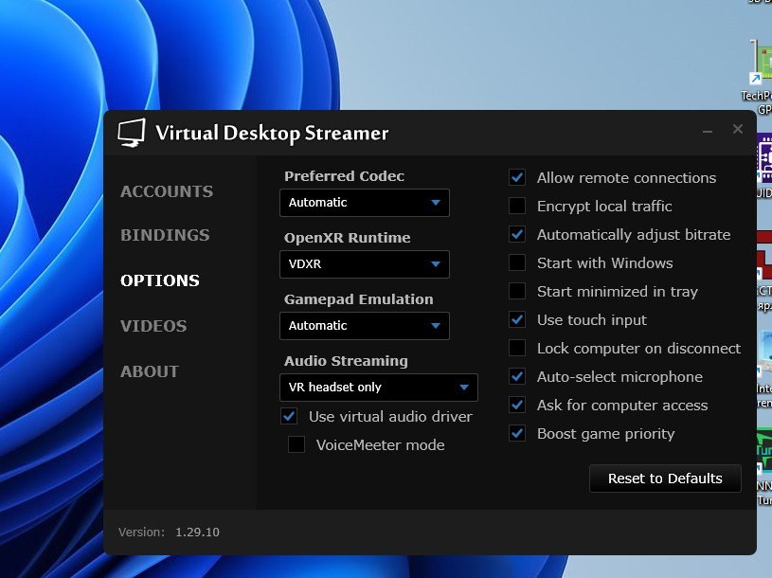The image size is (772, 578).
Task: Enable Start minimized in tray
Action: coord(517,291)
